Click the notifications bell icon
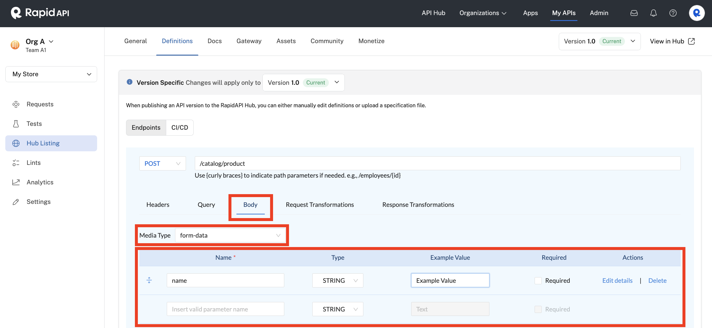Screen dimensions: 712x328 [654, 12]
